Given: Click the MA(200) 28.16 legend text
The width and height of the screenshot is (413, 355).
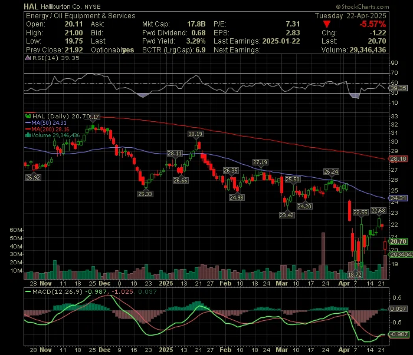Looking at the screenshot, I should tap(50, 130).
